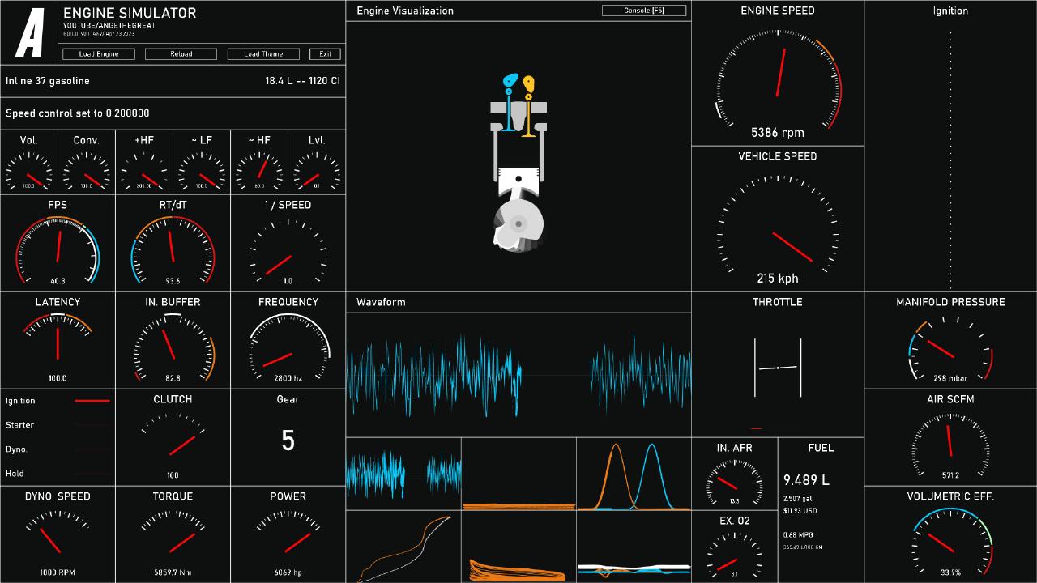The height and width of the screenshot is (583, 1037).
Task: Click the Exit button
Action: 325,54
